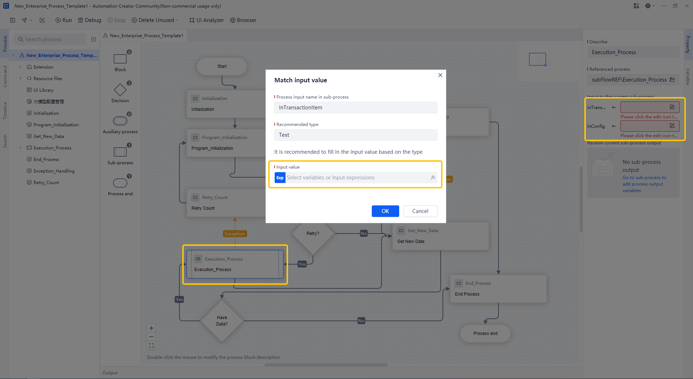This screenshot has width=693, height=379.
Task: Click the edit icon for inConfig input
Action: (672, 126)
